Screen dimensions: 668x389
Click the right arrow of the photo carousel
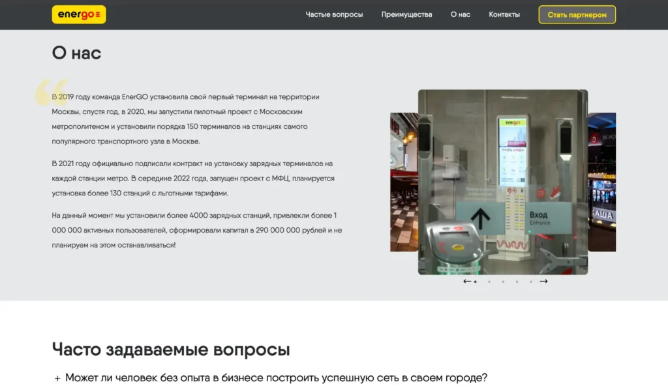[543, 281]
